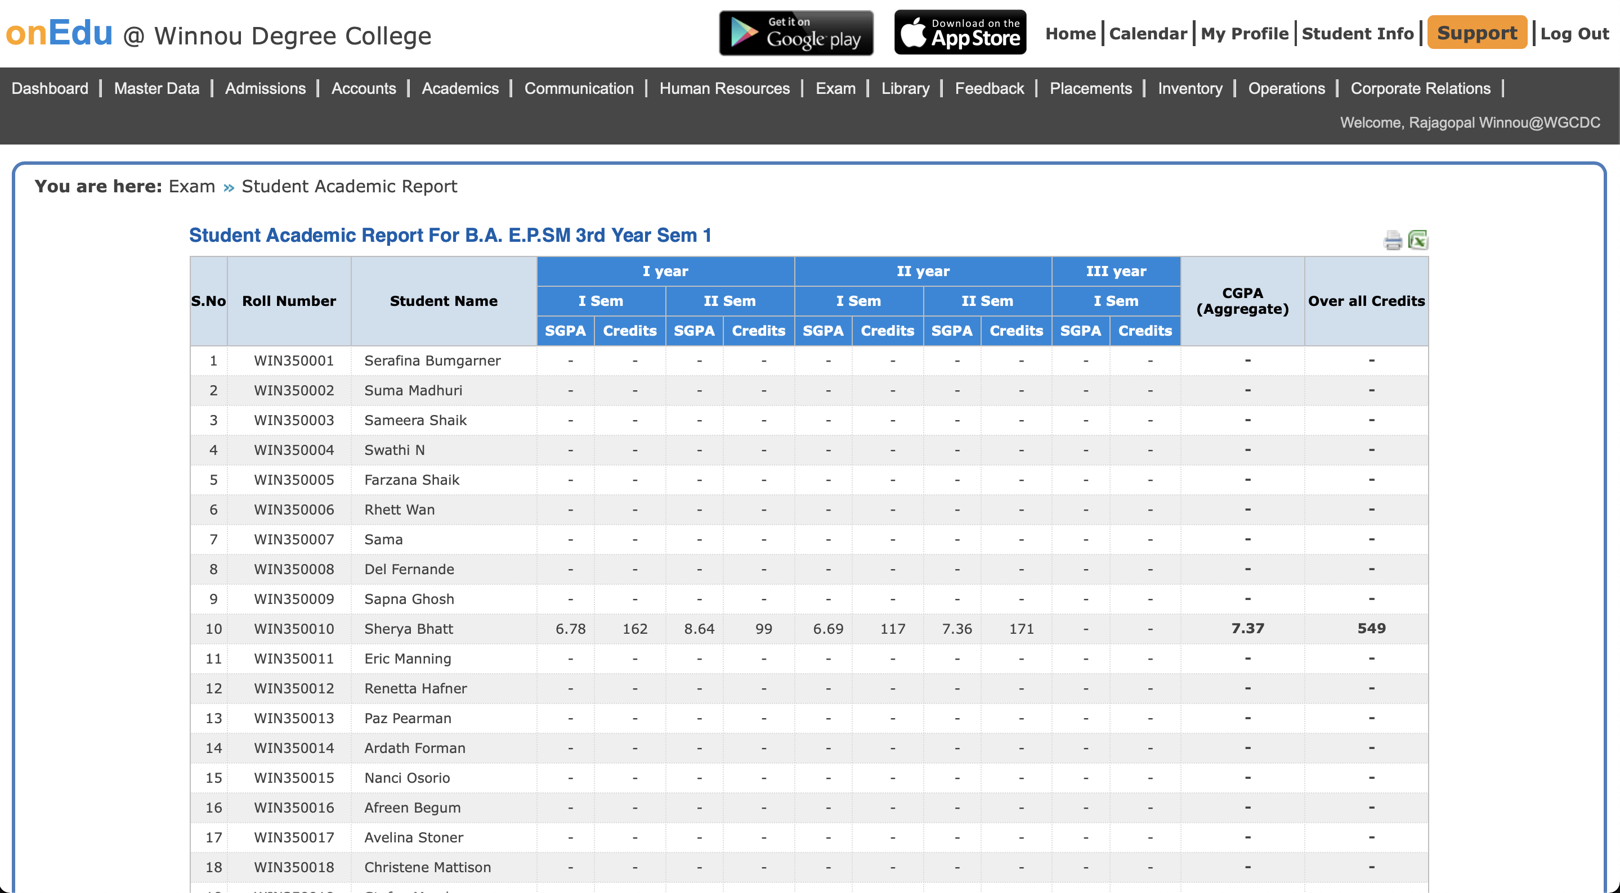1620x893 pixels.
Task: Go to My Profile
Action: pos(1245,33)
